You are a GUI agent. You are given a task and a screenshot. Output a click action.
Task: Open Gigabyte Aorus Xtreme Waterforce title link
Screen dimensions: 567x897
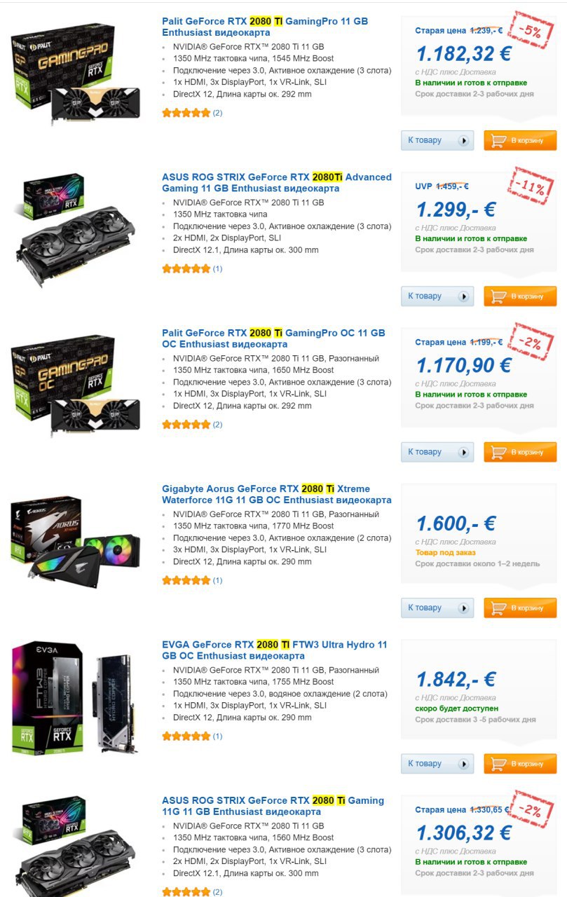[x=277, y=494]
